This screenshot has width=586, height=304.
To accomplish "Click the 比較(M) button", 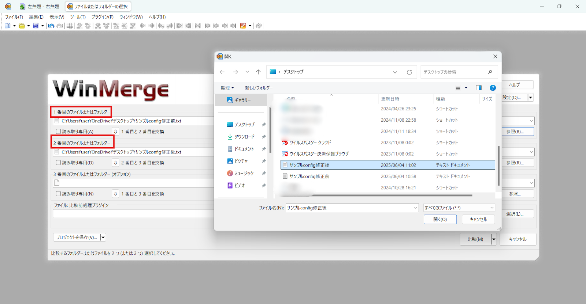I will point(475,239).
